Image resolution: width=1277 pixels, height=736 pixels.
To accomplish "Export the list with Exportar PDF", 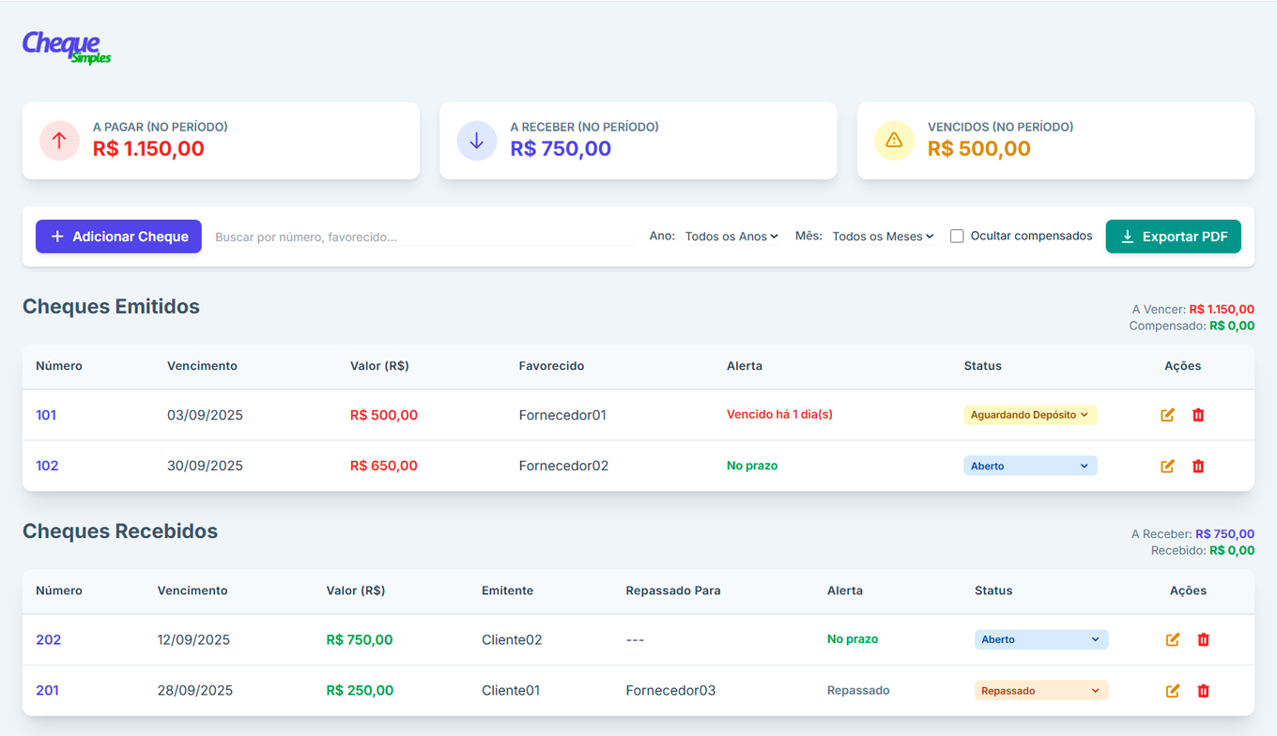I will click(x=1173, y=237).
